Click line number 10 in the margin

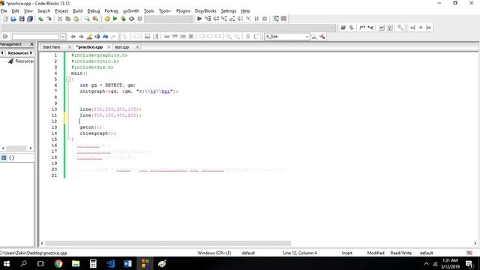54,109
